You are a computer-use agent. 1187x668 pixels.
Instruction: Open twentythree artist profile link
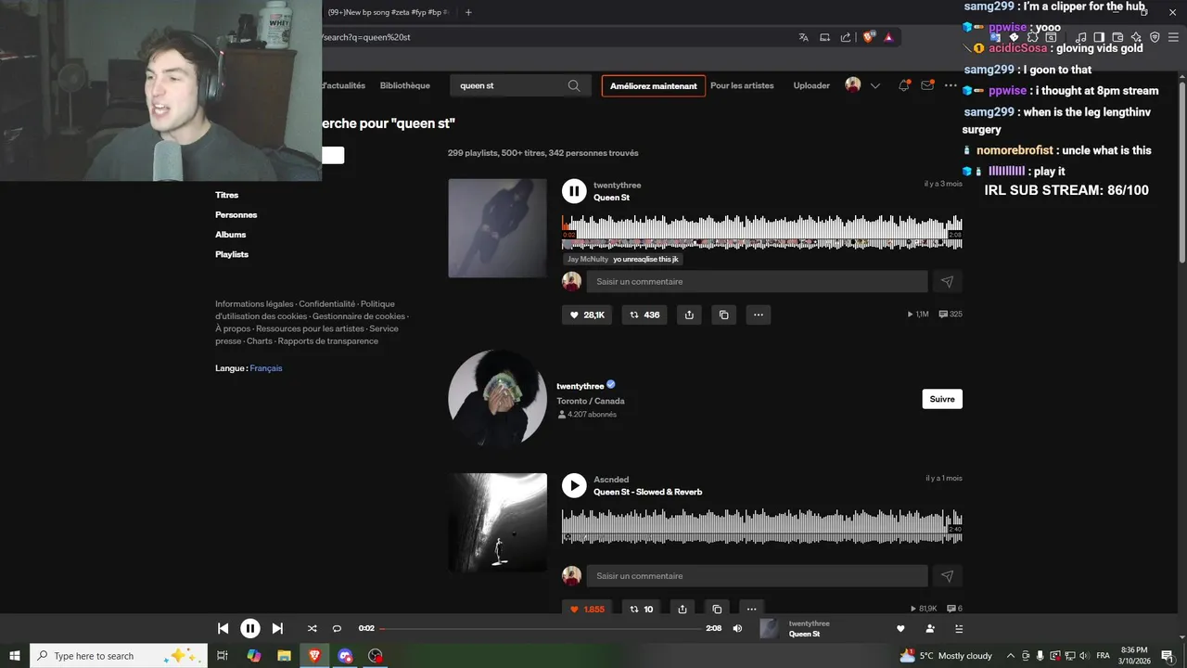[x=580, y=386]
